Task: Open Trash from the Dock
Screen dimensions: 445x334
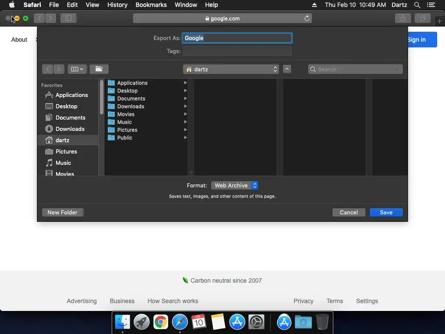Action: (x=322, y=322)
